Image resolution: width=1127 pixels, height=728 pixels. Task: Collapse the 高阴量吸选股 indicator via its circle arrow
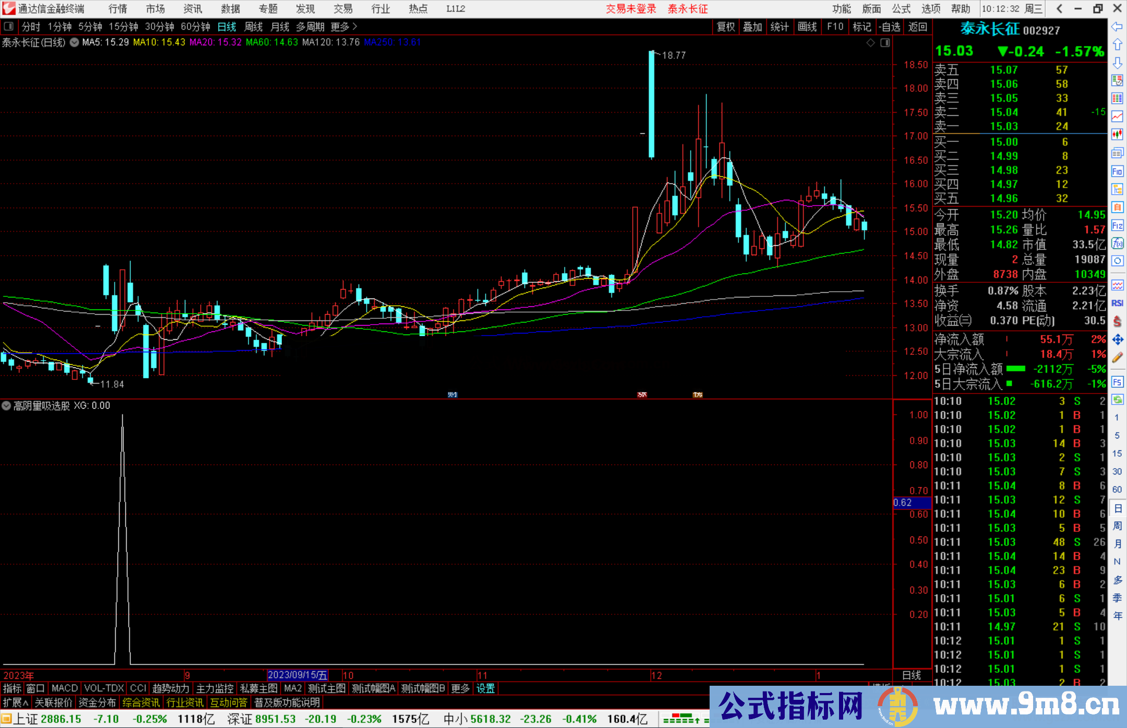point(6,405)
